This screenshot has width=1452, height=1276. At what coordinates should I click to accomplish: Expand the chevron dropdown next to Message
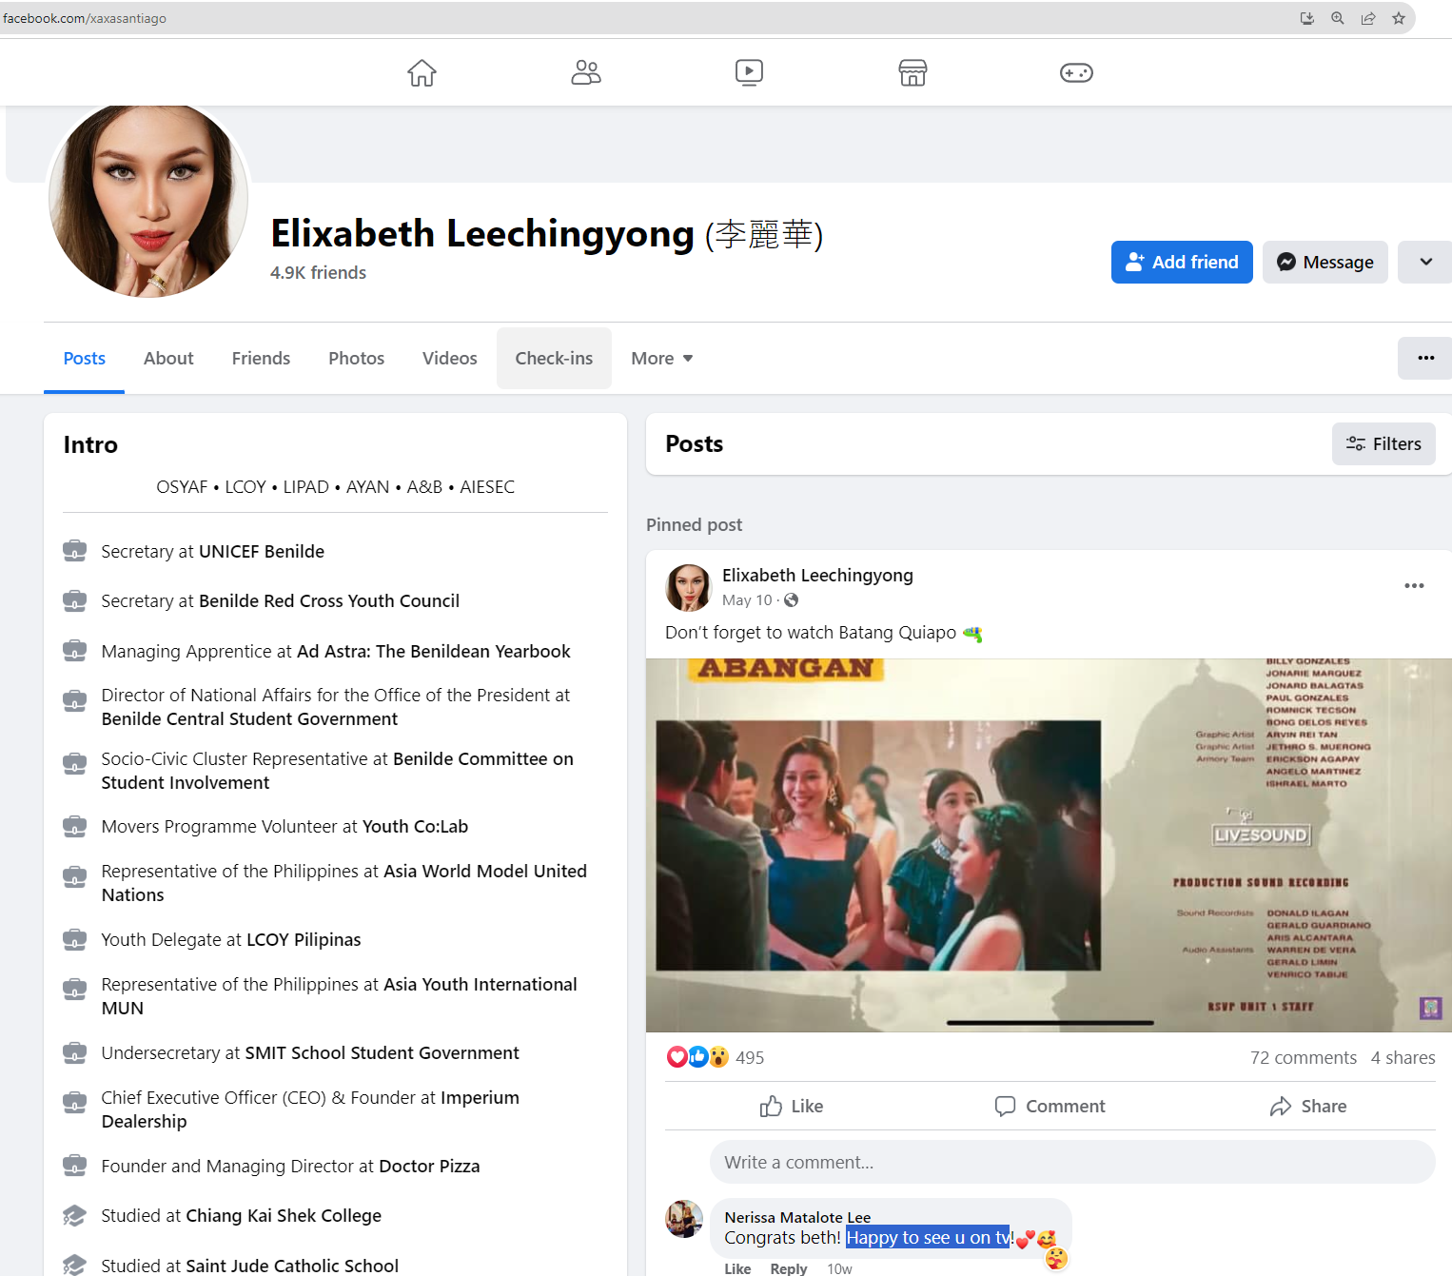tap(1425, 262)
